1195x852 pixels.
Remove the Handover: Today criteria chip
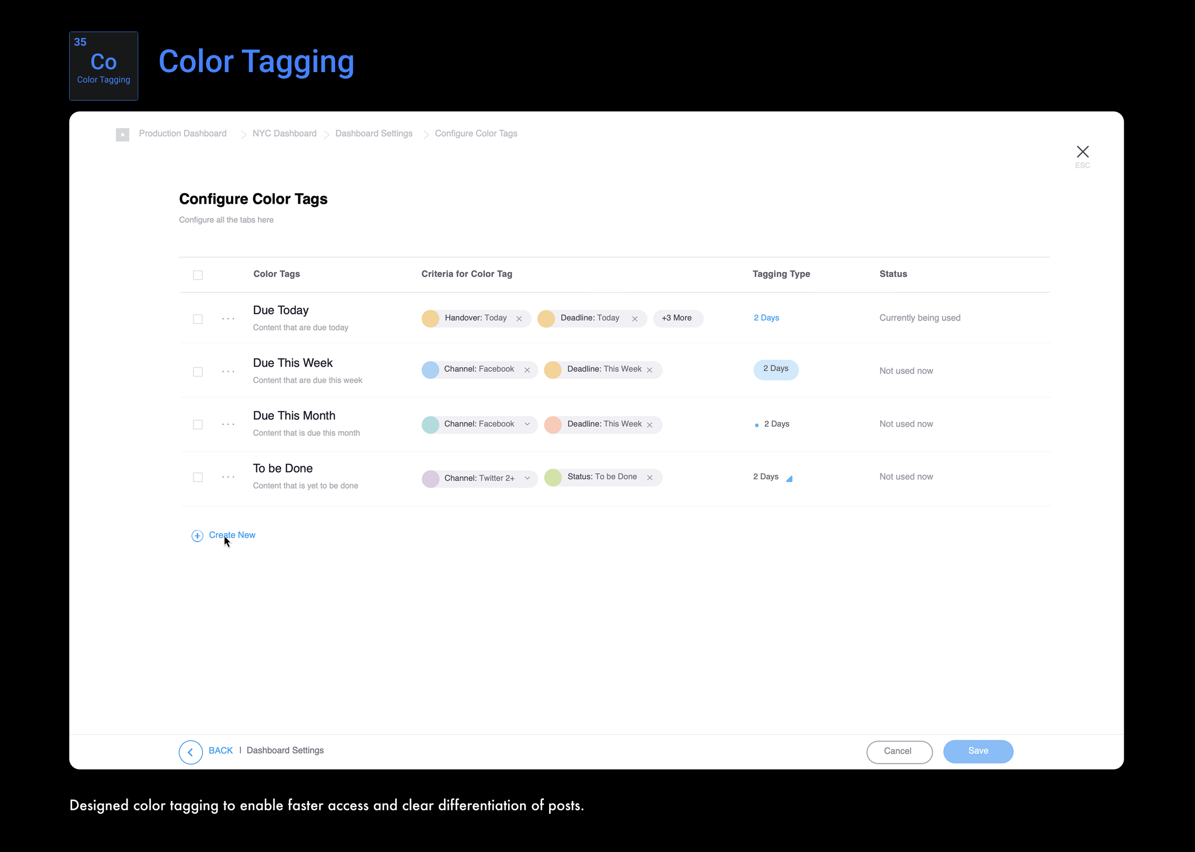tap(519, 318)
